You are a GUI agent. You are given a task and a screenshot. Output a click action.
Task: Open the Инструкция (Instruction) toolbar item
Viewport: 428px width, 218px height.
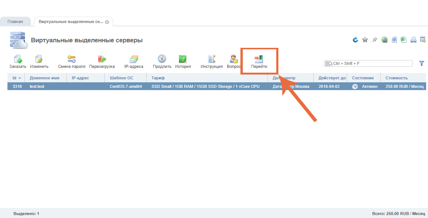tap(211, 59)
